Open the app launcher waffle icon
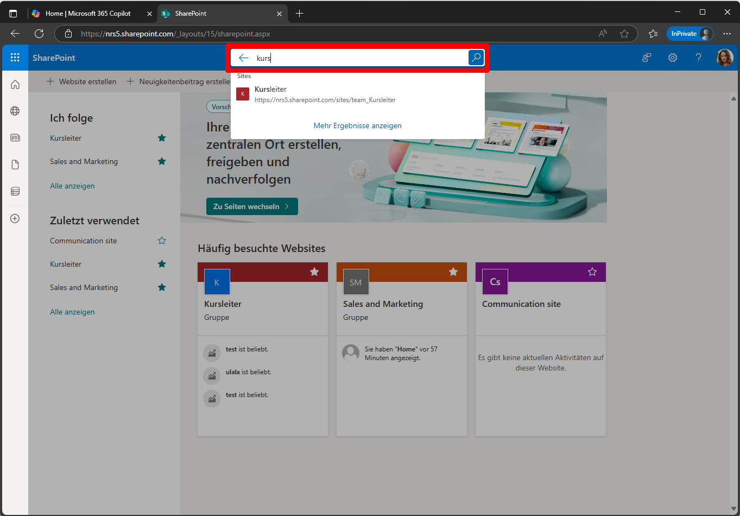 (15, 58)
